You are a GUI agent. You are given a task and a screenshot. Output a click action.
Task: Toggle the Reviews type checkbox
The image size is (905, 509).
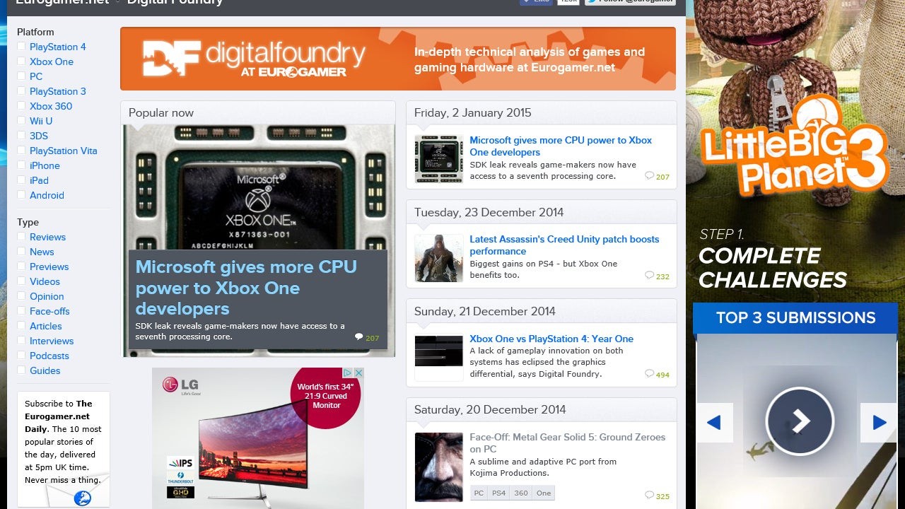[x=22, y=237]
